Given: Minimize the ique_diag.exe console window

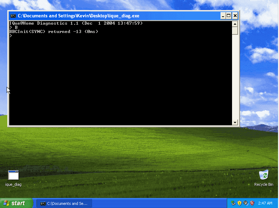Looking at the screenshot, I should 223,16.
